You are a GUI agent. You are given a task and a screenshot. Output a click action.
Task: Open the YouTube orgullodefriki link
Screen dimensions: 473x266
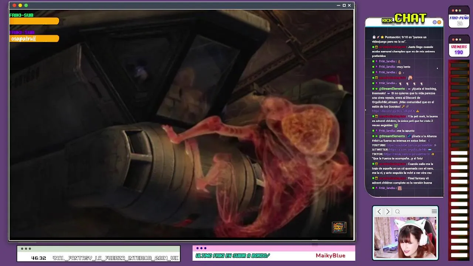[x=409, y=145]
